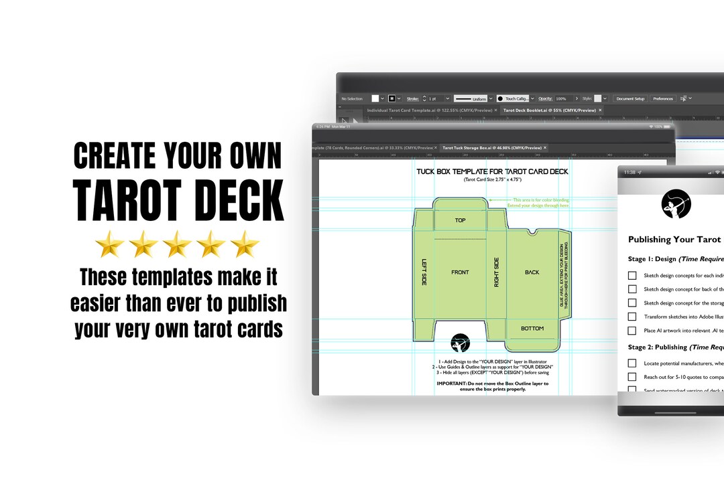
Task: Open the stroke weight dropdown arrow
Action: coord(447,98)
